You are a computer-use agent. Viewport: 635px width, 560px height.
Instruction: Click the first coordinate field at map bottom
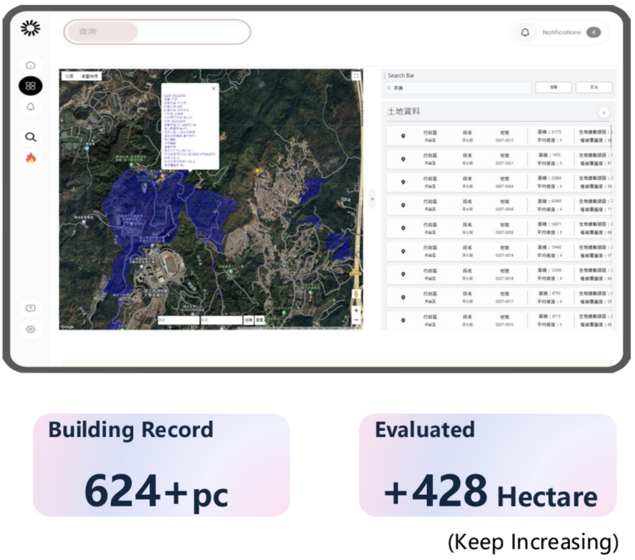[x=178, y=320]
